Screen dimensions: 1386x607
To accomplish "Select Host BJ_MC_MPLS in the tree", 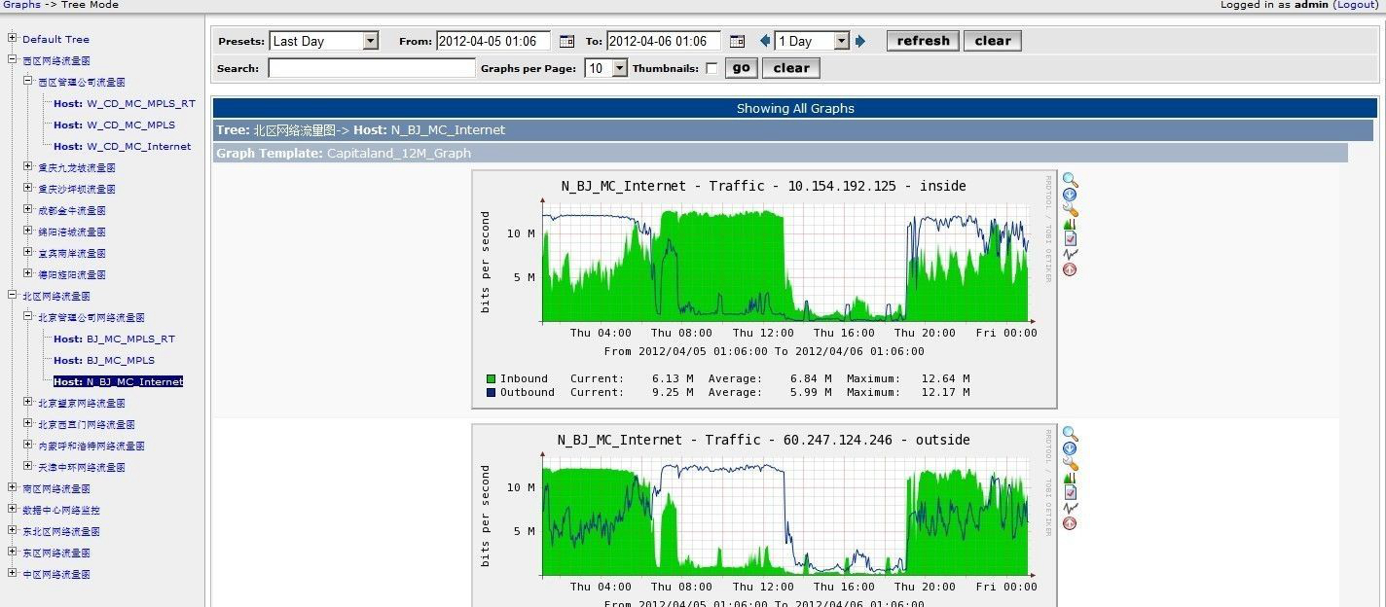I will [x=104, y=360].
